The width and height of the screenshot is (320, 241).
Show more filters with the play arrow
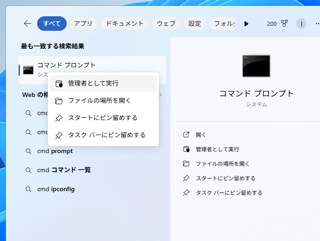point(246,24)
